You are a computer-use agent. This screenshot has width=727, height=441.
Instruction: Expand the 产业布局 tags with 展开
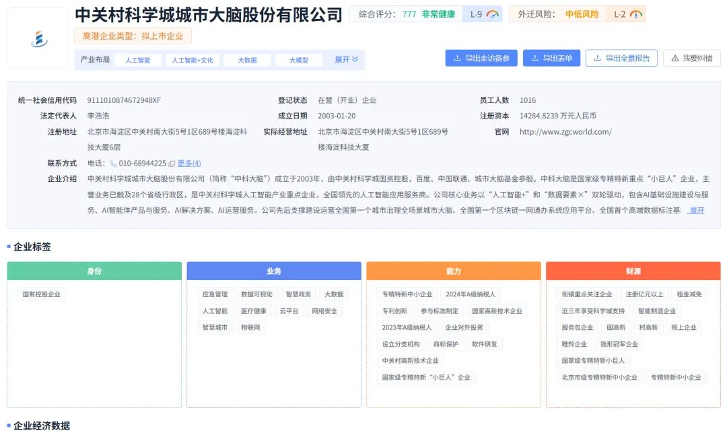(x=347, y=59)
